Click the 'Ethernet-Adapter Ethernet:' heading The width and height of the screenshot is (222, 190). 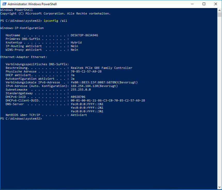[x=24, y=57]
